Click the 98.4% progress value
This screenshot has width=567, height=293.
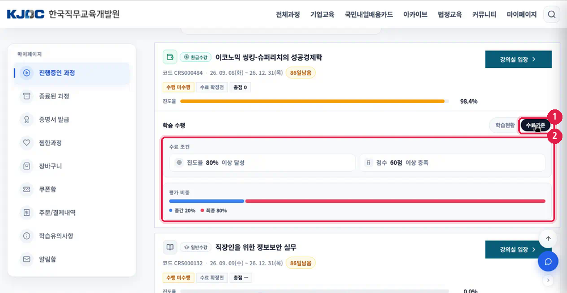[469, 101]
